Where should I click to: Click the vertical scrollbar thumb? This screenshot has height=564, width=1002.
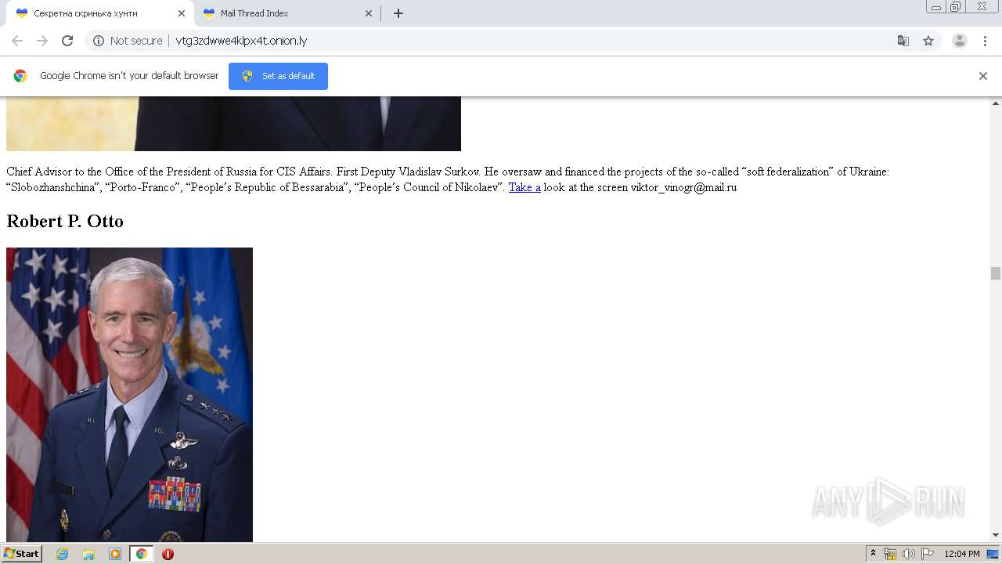click(x=996, y=273)
